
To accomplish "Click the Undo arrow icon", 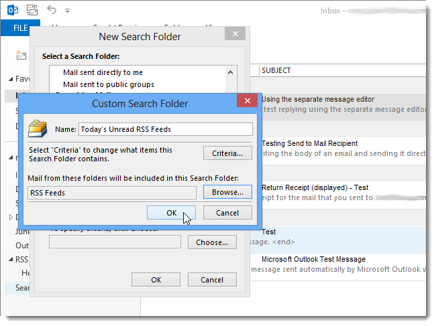I will [52, 10].
